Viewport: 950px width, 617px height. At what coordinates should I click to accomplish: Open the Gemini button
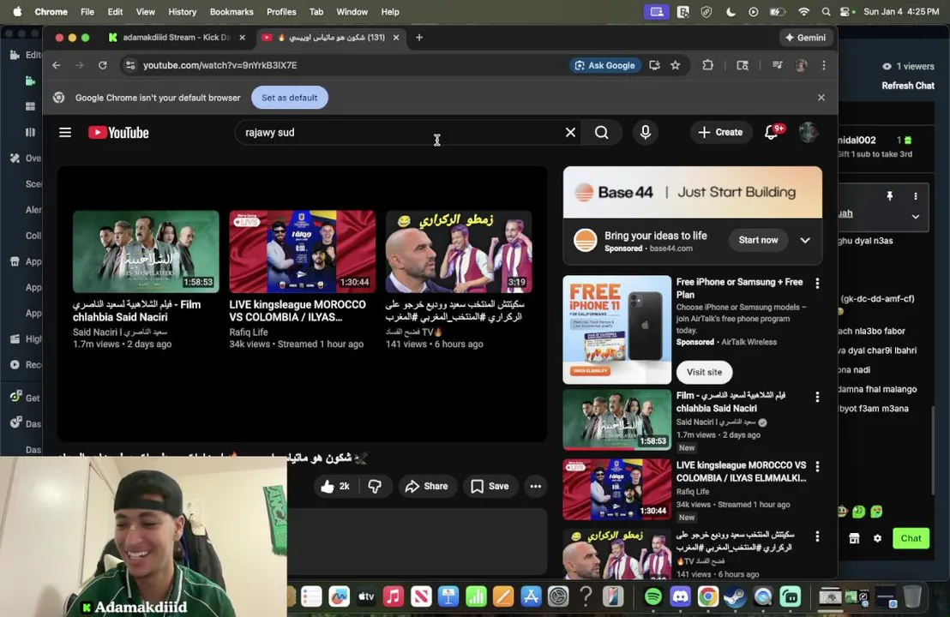[x=806, y=38]
